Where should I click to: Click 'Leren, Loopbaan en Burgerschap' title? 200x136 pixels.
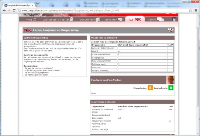tap(56, 30)
